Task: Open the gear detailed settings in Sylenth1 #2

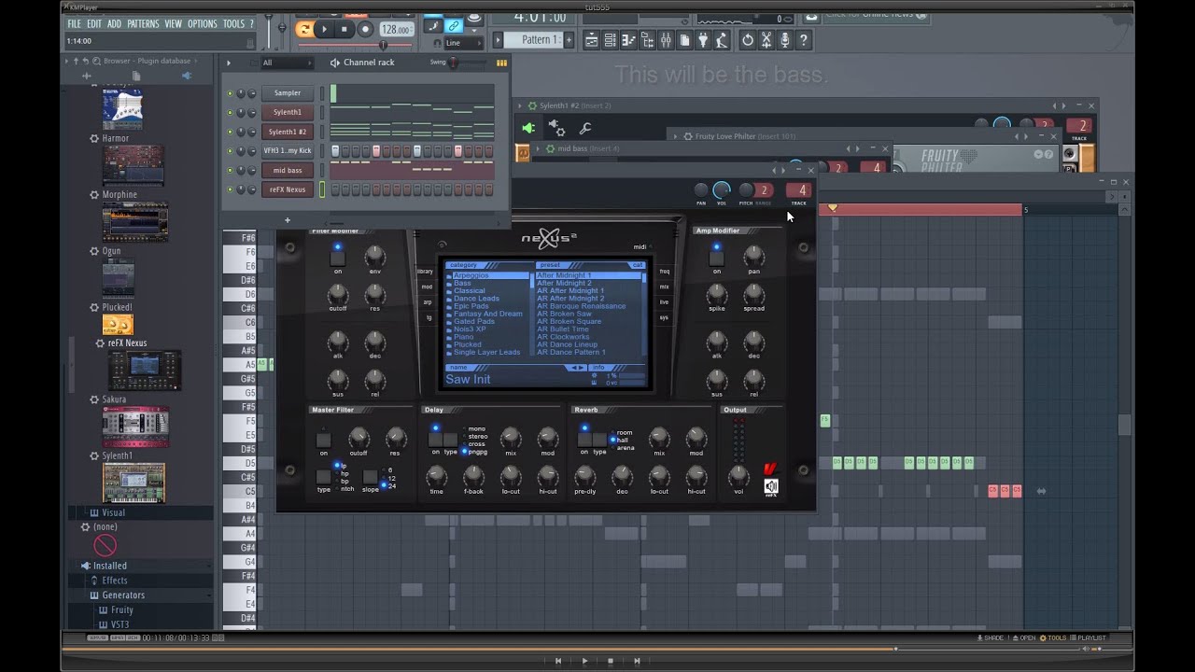Action: point(556,128)
